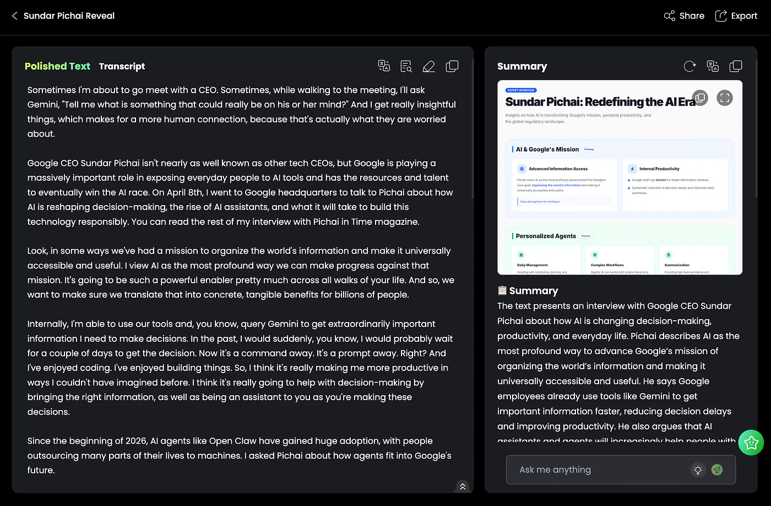Copy the polished text
Image resolution: width=771 pixels, height=506 pixels.
pos(452,66)
